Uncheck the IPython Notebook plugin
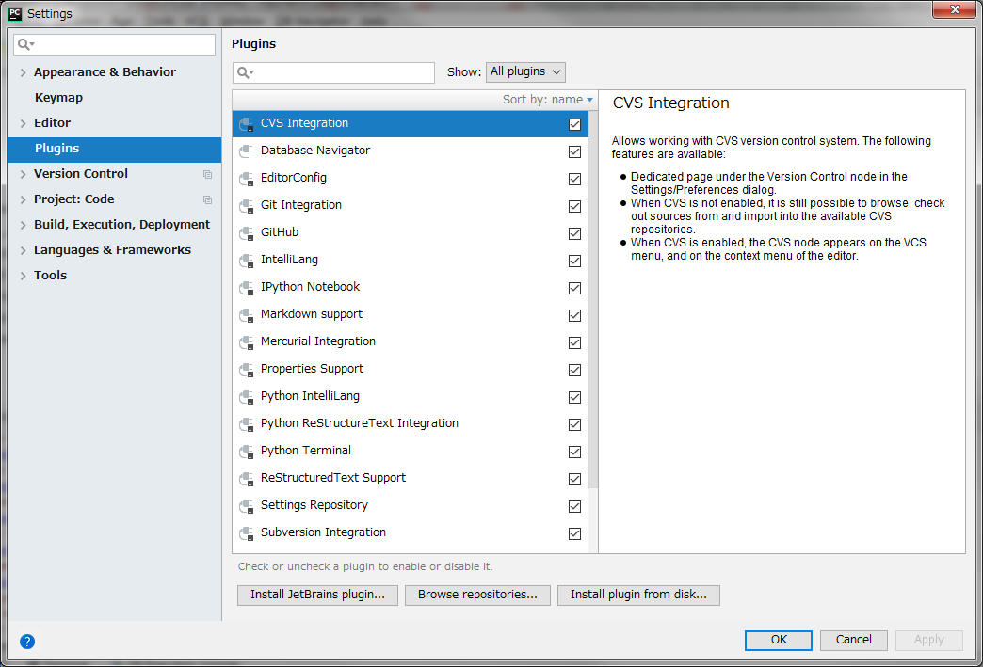The width and height of the screenshot is (983, 667). point(574,288)
